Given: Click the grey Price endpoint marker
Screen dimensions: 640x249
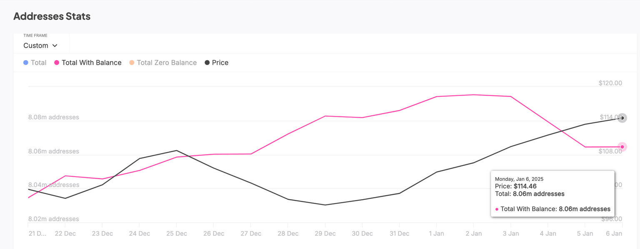Looking at the screenshot, I should [622, 118].
